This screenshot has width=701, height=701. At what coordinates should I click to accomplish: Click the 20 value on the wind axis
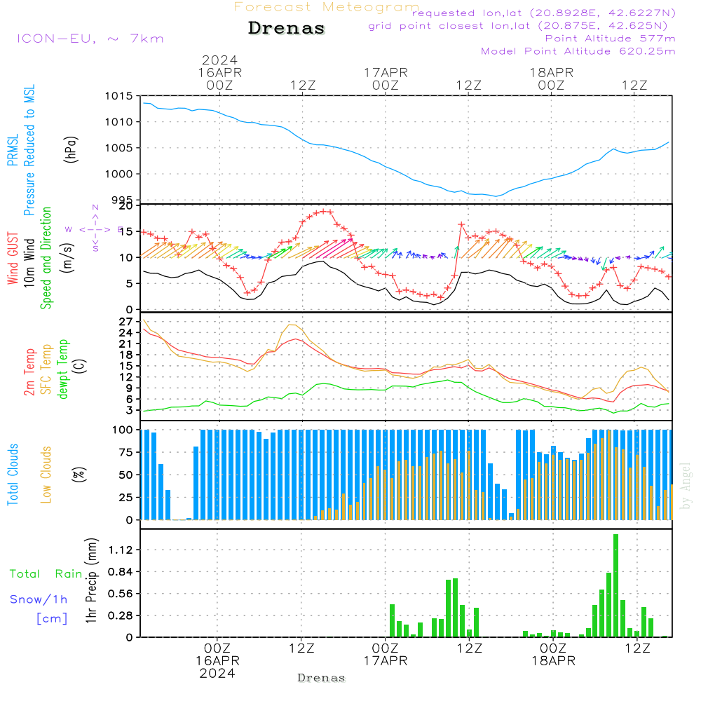click(126, 205)
